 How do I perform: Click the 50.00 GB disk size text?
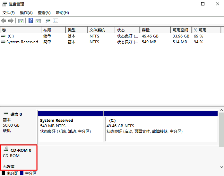click(x=11, y=125)
